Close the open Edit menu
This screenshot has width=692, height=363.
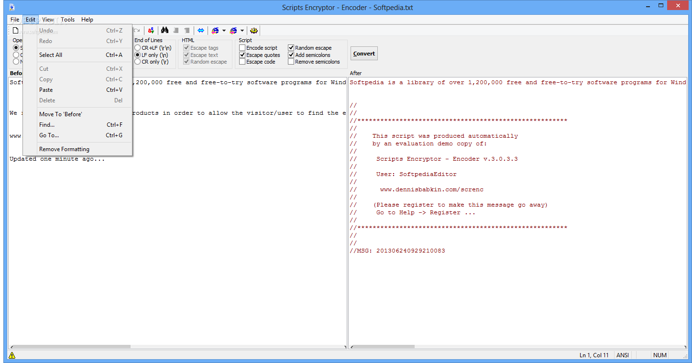point(31,20)
